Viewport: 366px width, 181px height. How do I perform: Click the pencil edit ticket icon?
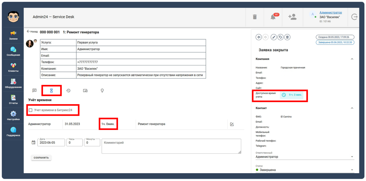(274, 37)
